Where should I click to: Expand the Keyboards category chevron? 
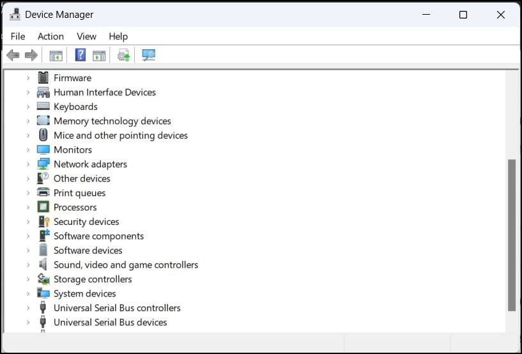click(x=28, y=107)
